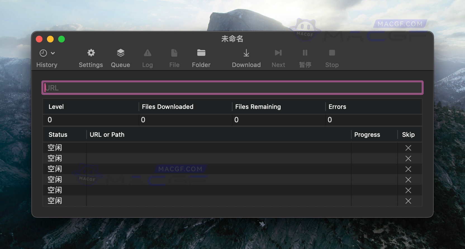The image size is (465, 249).
Task: Click the Stop square icon
Action: click(332, 53)
